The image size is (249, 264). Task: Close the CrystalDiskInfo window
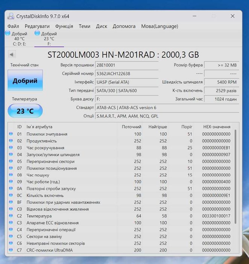tap(232, 16)
